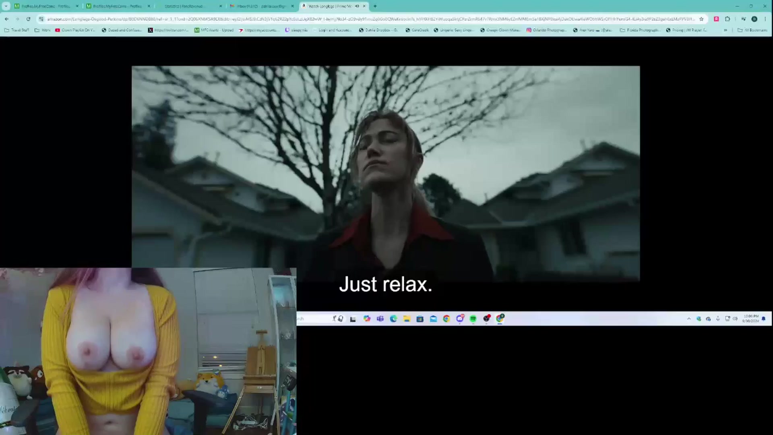Go back using the browser back arrow
The image size is (773, 435).
click(x=6, y=19)
